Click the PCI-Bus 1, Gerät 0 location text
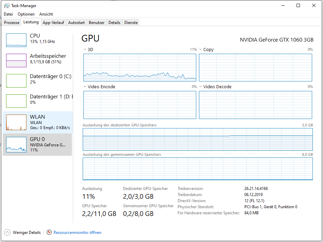This screenshot has height=242, width=323. [x=271, y=207]
